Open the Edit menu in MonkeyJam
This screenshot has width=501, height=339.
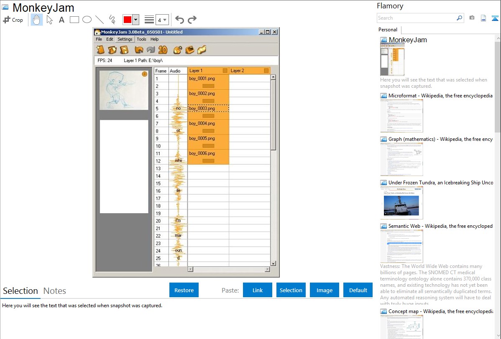[110, 39]
